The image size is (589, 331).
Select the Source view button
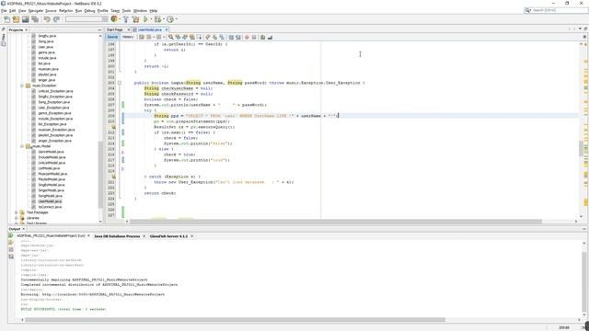[112, 37]
